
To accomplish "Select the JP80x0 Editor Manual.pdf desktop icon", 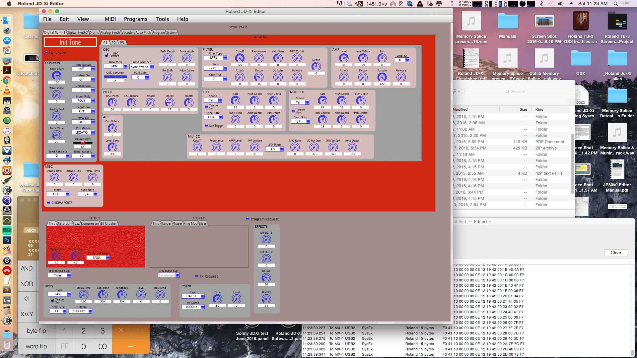I will 617,170.
